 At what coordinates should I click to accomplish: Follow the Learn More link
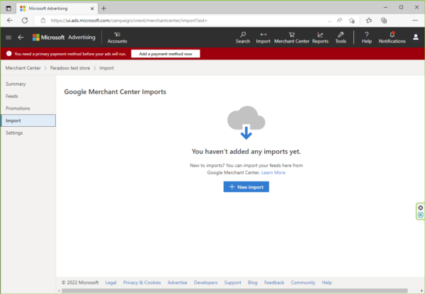click(x=273, y=172)
